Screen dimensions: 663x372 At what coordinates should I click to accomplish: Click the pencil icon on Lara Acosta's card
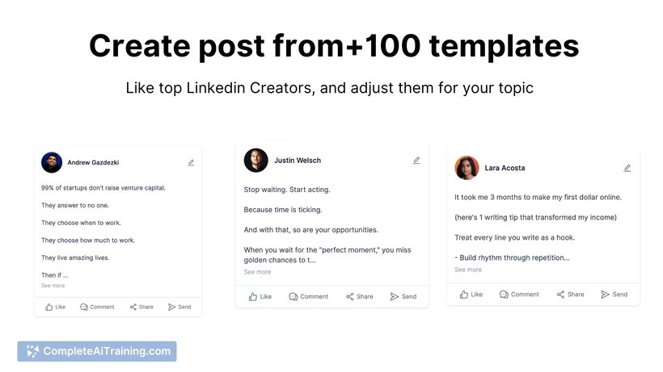point(627,168)
